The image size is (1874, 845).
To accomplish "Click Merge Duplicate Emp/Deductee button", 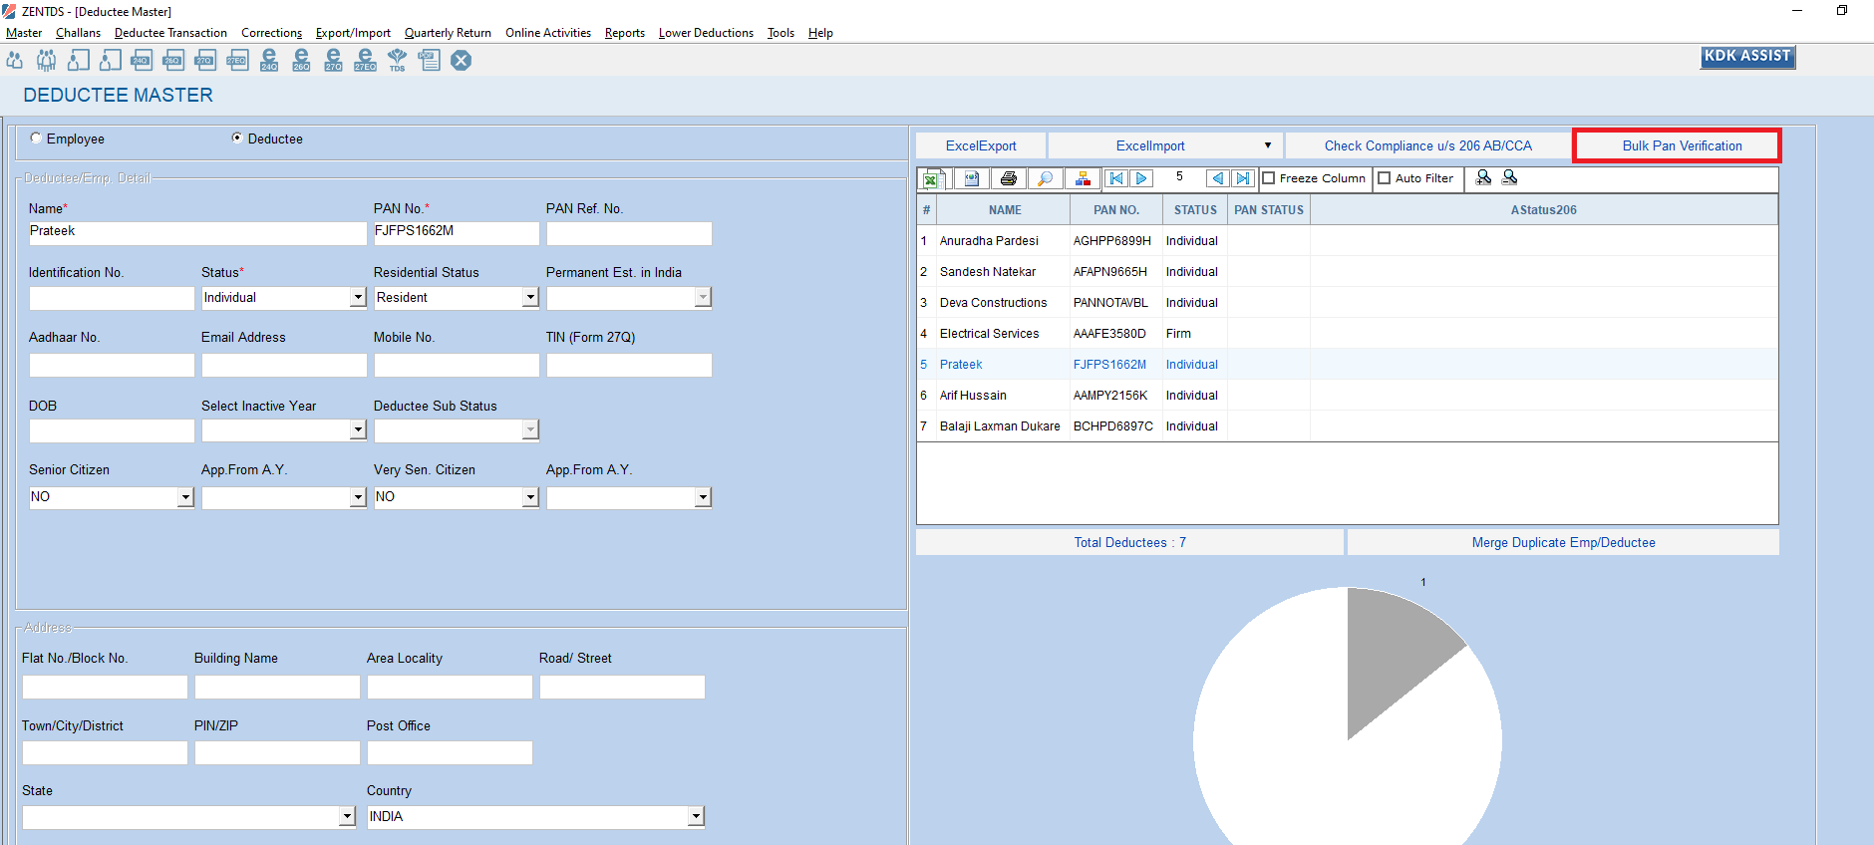I will coord(1563,542).
